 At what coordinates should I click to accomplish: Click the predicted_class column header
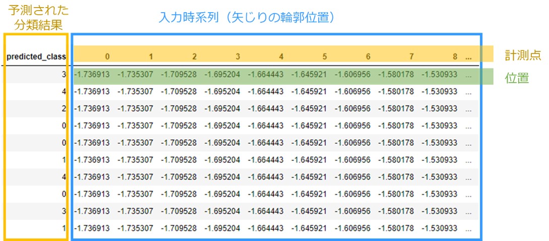coord(36,57)
